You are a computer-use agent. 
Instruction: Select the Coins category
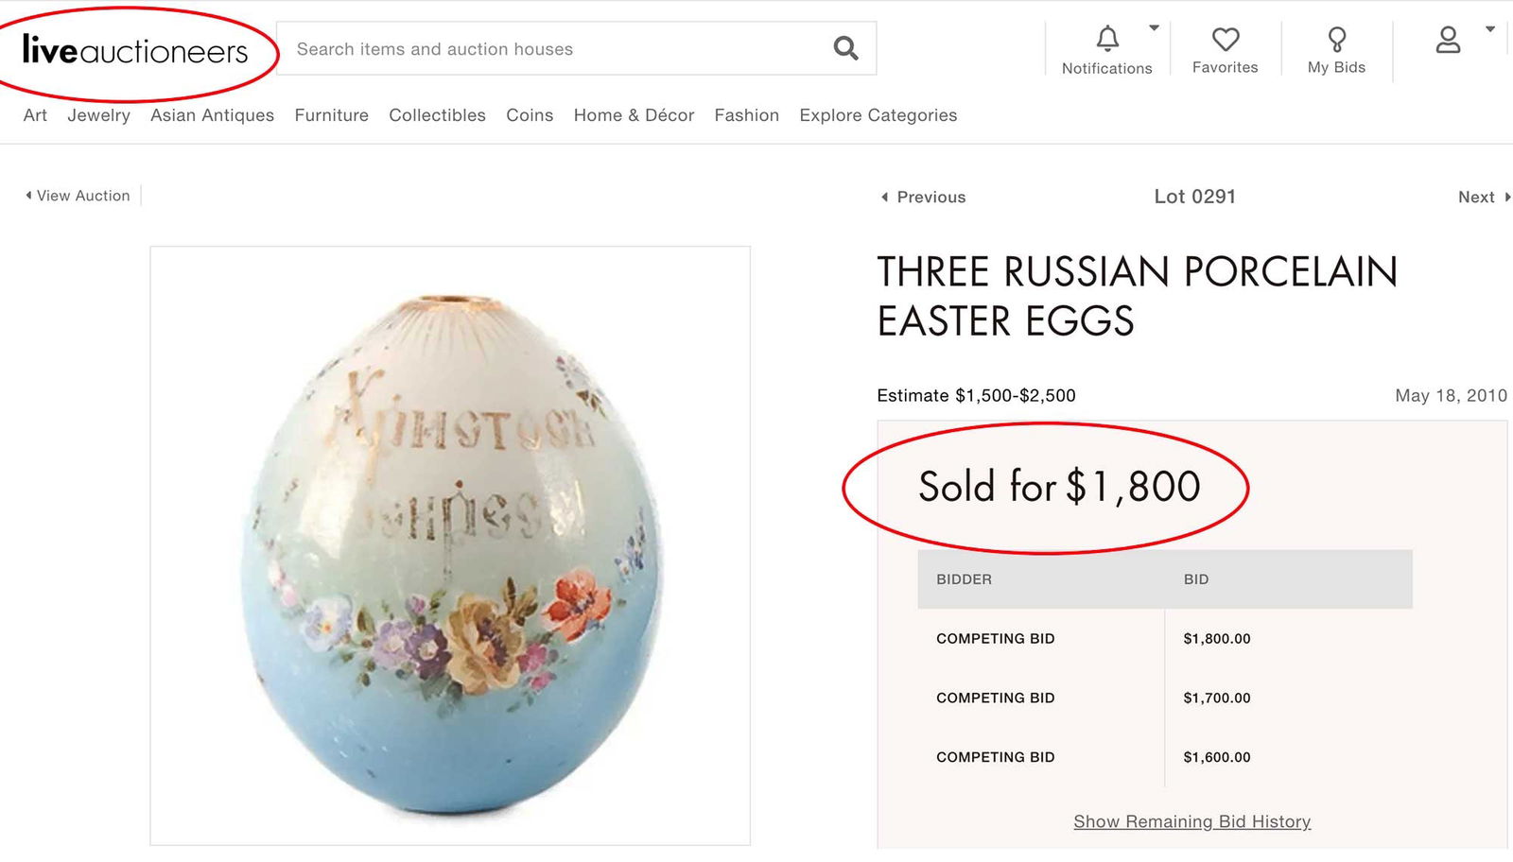[529, 114]
